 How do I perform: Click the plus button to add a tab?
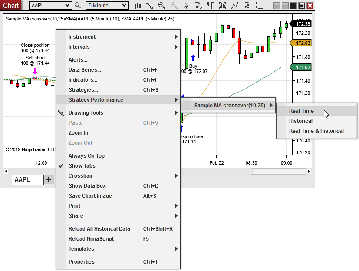[x=48, y=179]
